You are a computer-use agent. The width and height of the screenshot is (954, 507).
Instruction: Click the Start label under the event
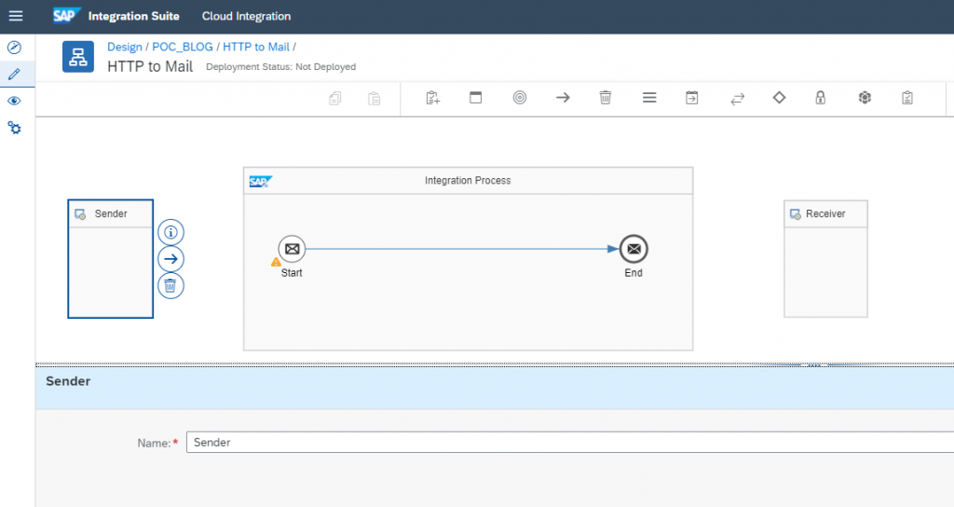click(x=292, y=273)
